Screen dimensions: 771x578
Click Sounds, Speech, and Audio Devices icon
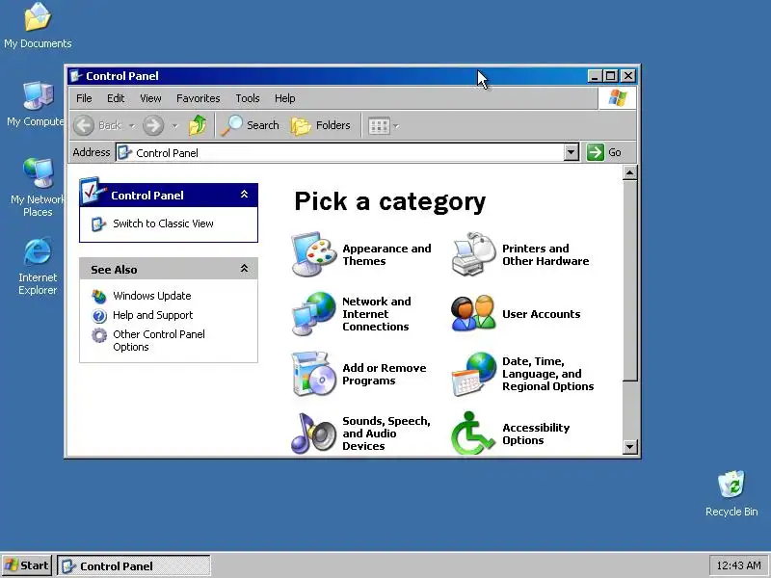[314, 433]
